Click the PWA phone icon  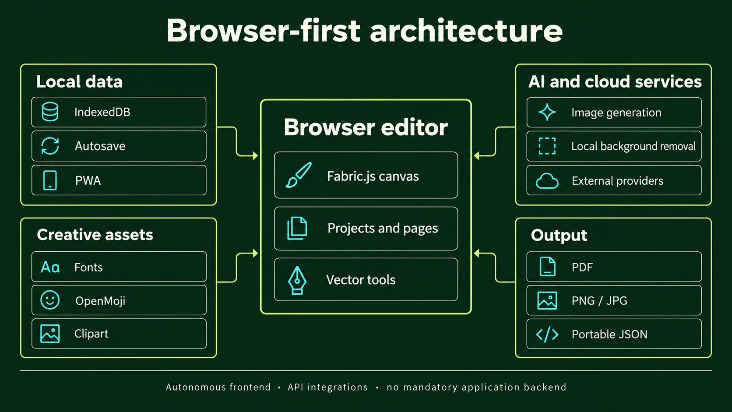50,180
